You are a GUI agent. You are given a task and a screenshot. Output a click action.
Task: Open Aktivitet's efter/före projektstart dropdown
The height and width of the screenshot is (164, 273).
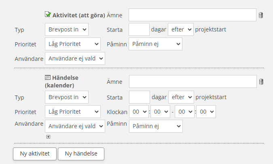coord(181,29)
